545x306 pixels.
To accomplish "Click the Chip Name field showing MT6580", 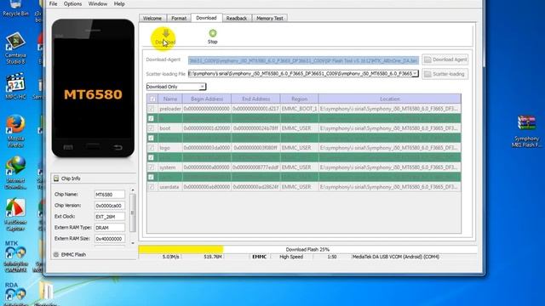I will [x=110, y=195].
